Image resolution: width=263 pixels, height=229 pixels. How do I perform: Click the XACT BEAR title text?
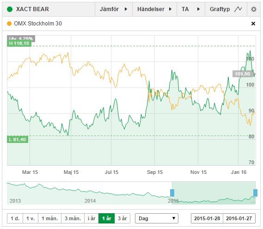(32, 9)
